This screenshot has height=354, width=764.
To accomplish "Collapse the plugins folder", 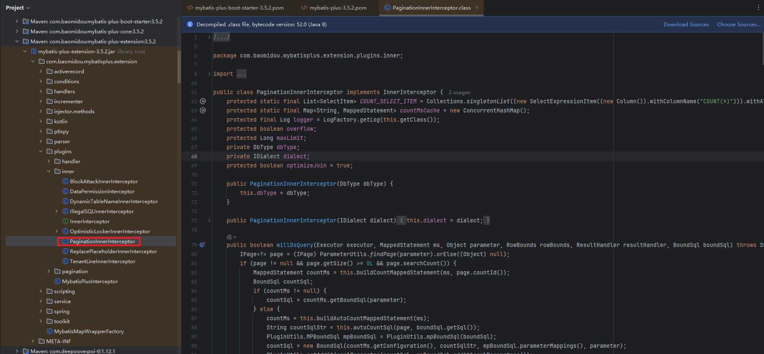I will point(41,152).
